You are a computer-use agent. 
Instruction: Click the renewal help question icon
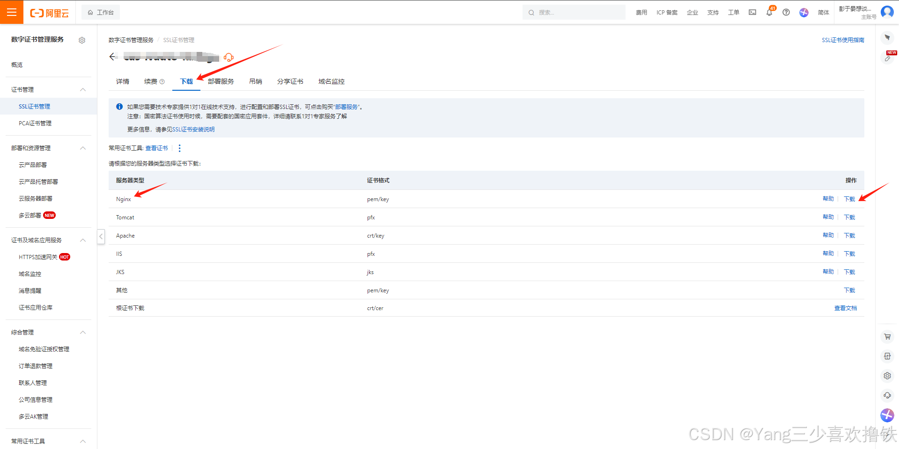(162, 82)
